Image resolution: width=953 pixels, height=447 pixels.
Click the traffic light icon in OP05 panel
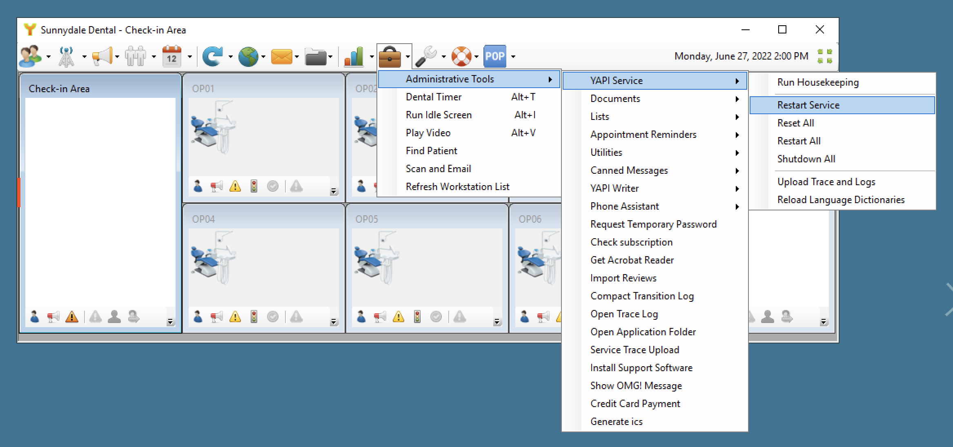click(417, 316)
